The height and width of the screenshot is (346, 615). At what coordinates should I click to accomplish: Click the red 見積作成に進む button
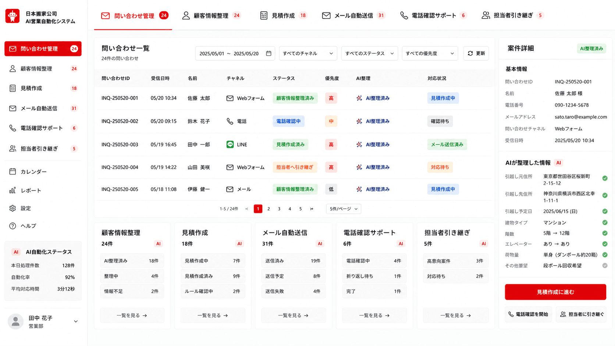(x=555, y=292)
